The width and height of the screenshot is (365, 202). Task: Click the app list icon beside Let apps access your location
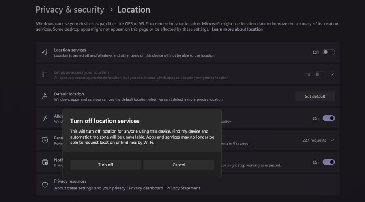click(45, 74)
